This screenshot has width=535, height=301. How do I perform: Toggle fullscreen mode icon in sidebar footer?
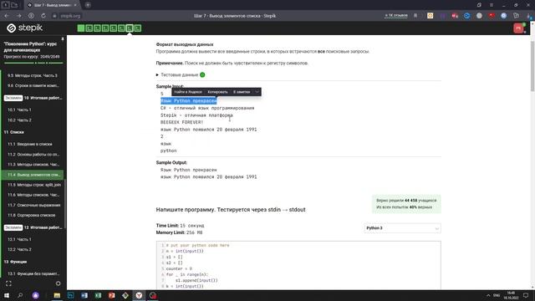8,283
